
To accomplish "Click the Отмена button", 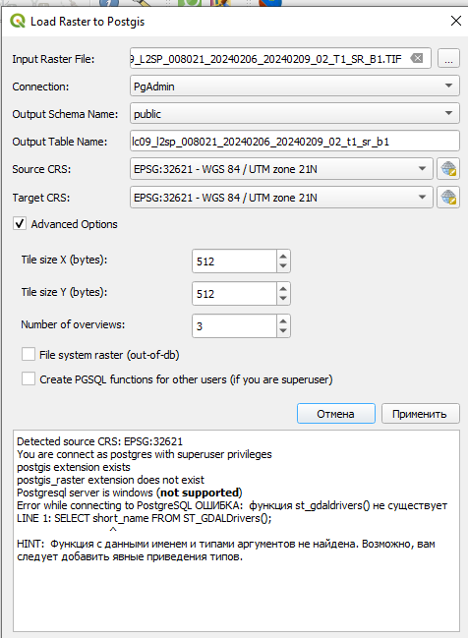I will 335,414.
